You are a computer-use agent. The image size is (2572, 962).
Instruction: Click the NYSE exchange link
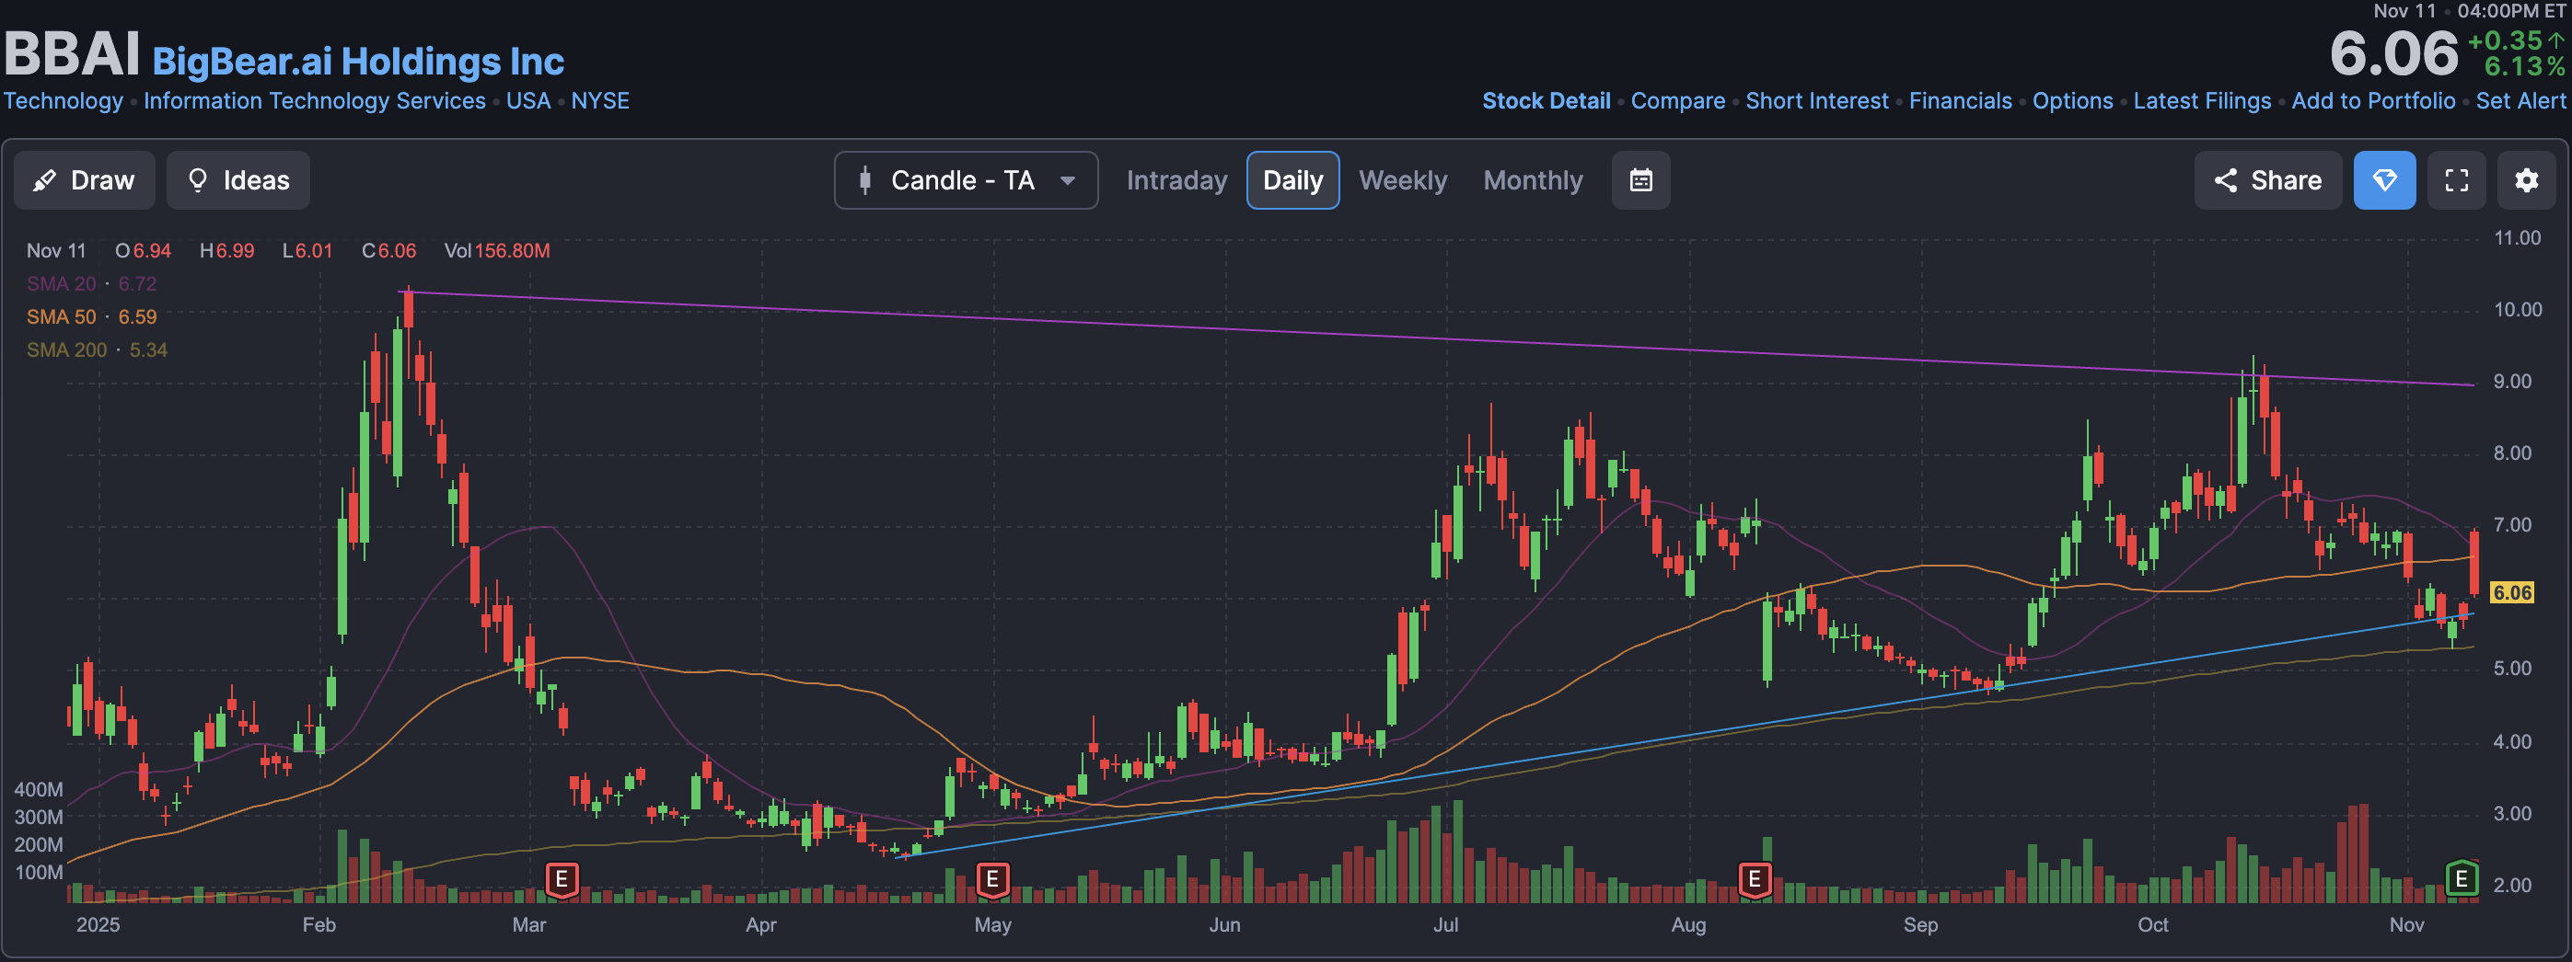[600, 101]
